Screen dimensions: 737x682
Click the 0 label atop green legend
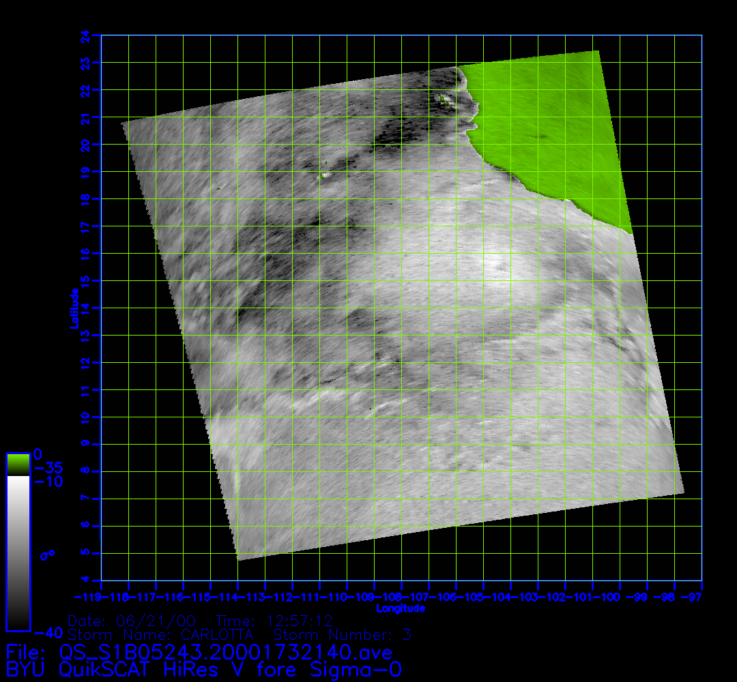tap(38, 454)
